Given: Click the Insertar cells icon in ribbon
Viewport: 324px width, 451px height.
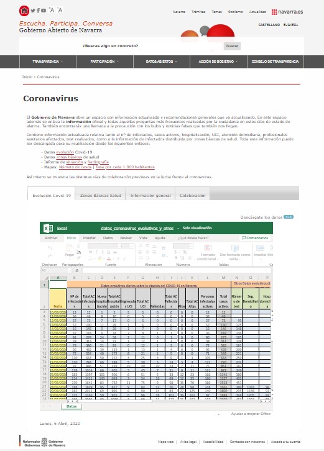Looking at the screenshot, I should [x=260, y=248].
